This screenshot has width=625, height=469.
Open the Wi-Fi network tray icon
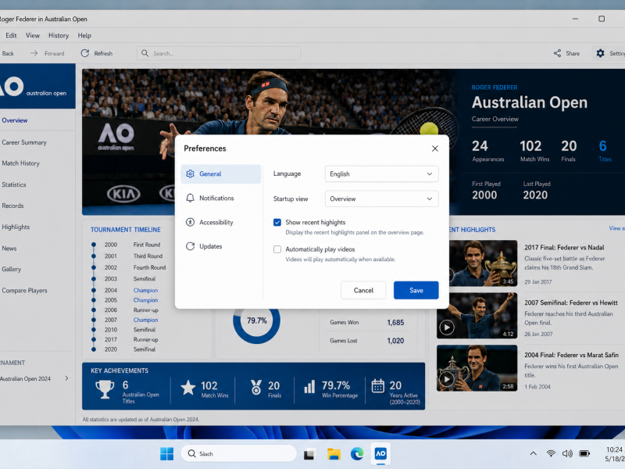click(x=551, y=453)
